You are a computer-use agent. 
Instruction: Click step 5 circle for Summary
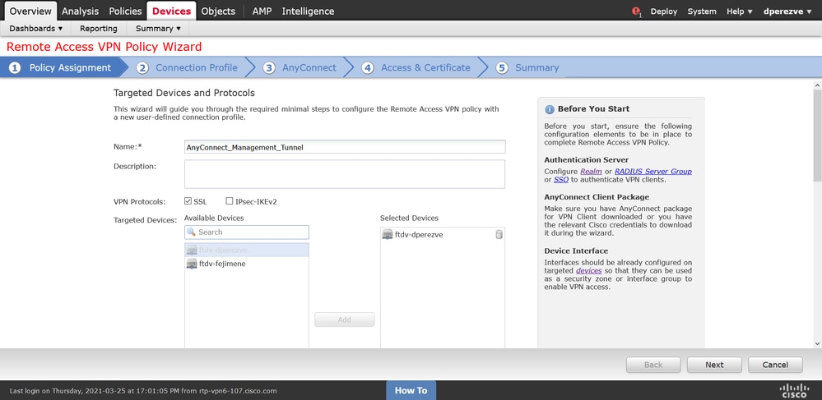click(x=502, y=67)
